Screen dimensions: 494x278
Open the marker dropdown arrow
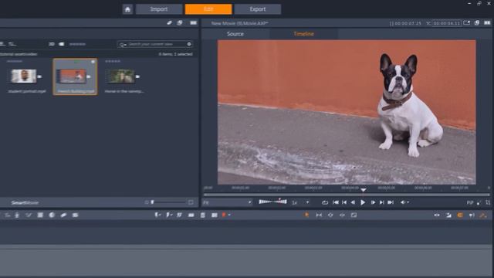pos(229,215)
